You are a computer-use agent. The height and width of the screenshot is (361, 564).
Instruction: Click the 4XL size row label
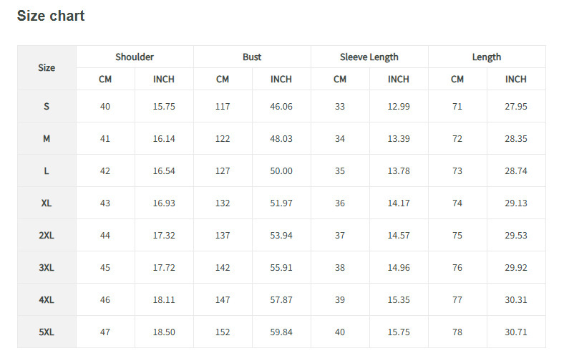coord(47,299)
